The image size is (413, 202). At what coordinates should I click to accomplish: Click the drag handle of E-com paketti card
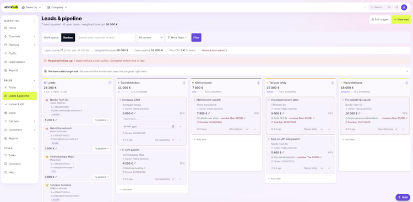click(120, 150)
